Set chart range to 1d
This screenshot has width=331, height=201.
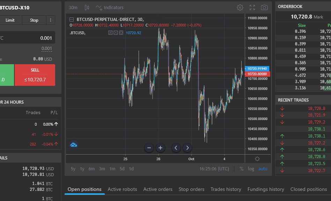(x=131, y=169)
